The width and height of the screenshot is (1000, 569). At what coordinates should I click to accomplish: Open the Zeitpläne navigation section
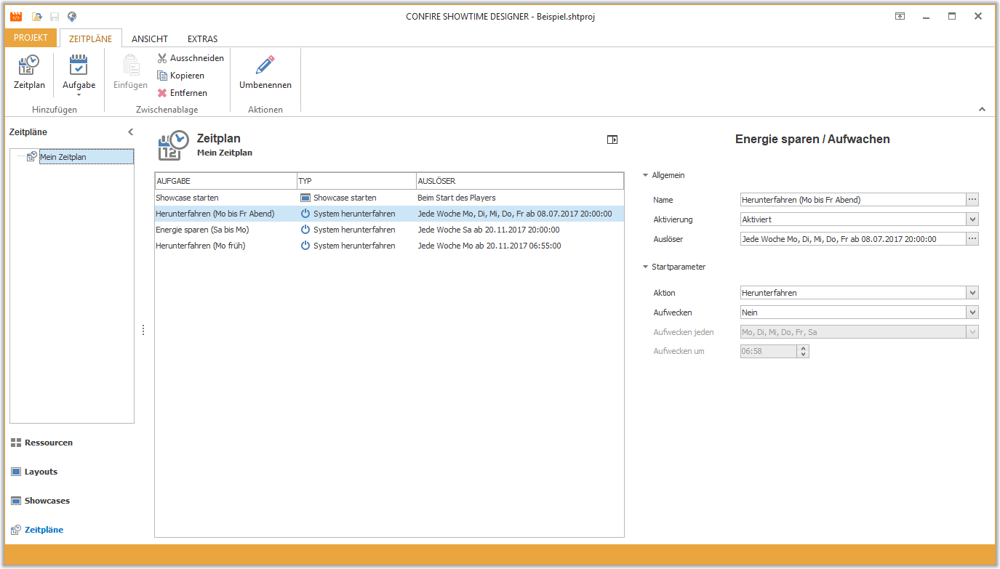[x=37, y=530]
